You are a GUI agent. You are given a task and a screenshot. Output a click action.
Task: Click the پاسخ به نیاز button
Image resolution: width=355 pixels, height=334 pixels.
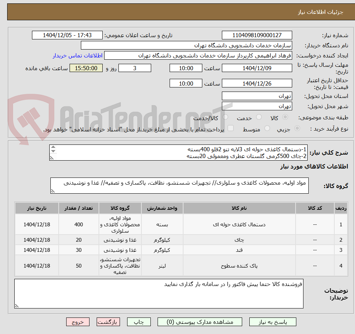click(273, 322)
